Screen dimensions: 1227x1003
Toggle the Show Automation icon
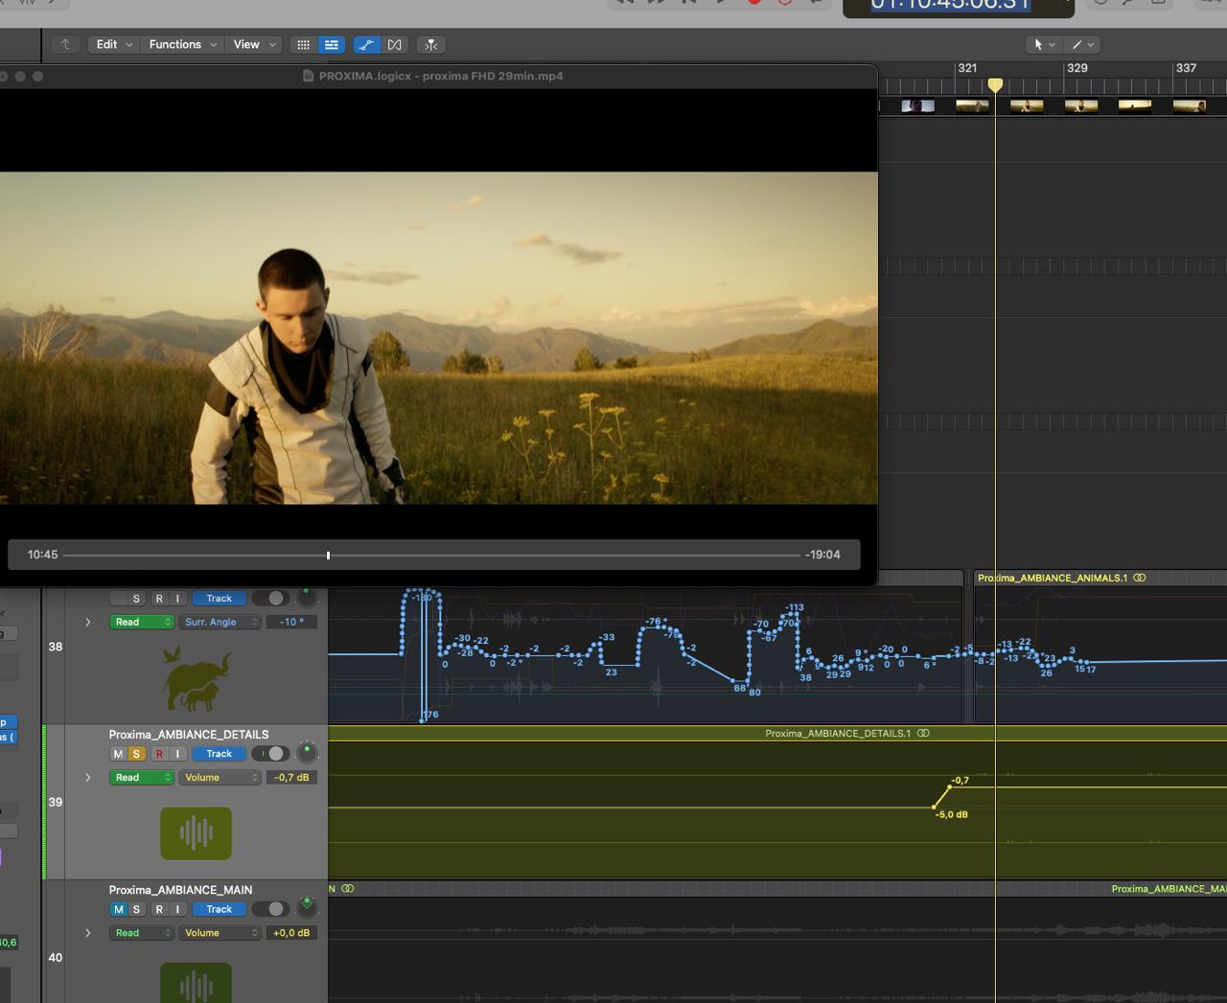point(366,44)
